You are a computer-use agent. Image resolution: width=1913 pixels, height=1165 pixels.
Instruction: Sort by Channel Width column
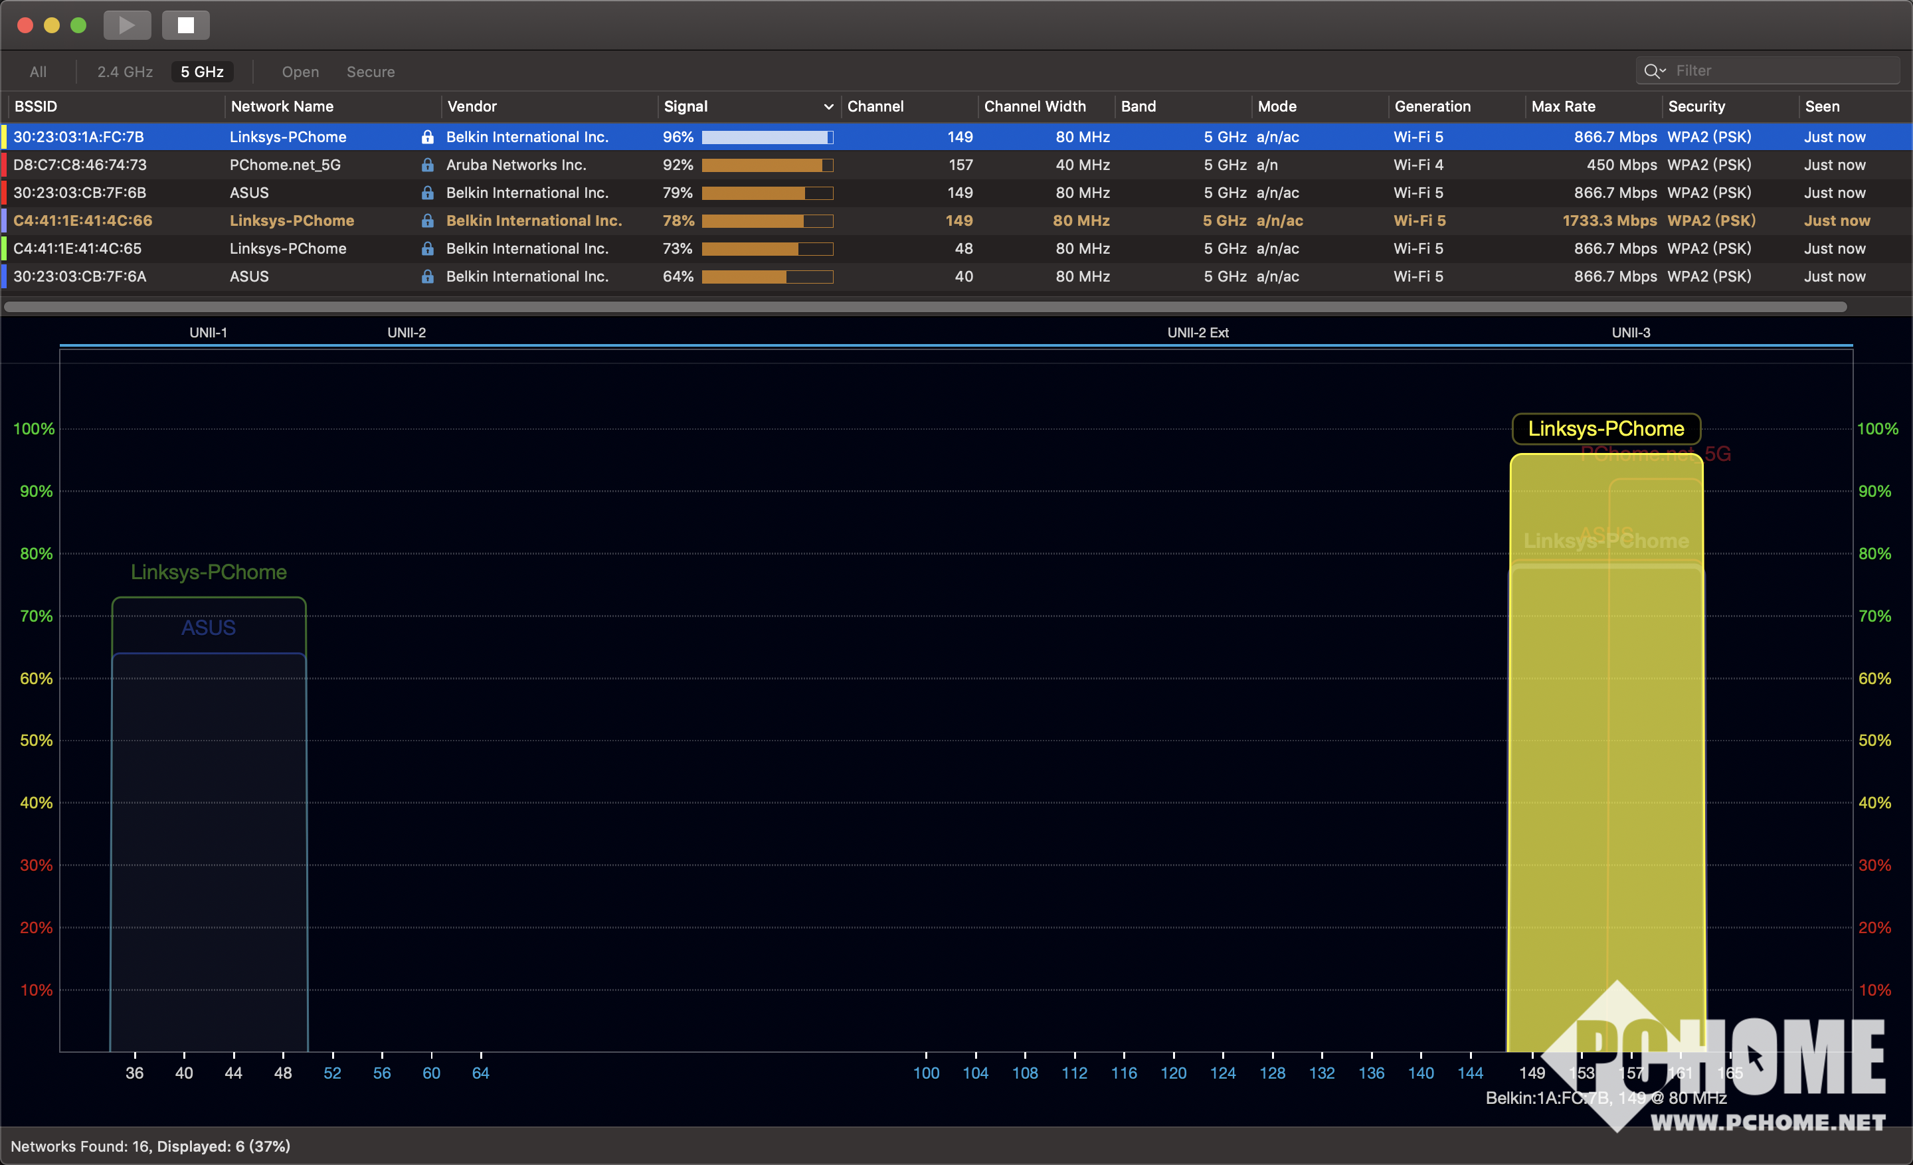coord(1035,106)
